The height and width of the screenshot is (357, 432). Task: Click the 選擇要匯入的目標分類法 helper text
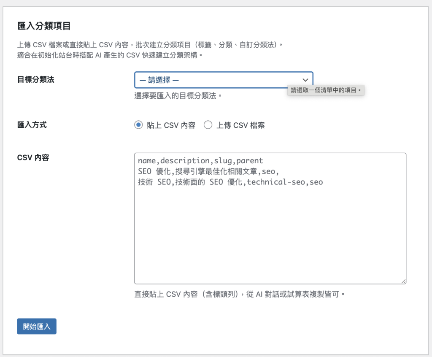(178, 96)
